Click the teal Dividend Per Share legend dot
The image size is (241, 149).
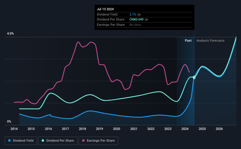point(43,140)
